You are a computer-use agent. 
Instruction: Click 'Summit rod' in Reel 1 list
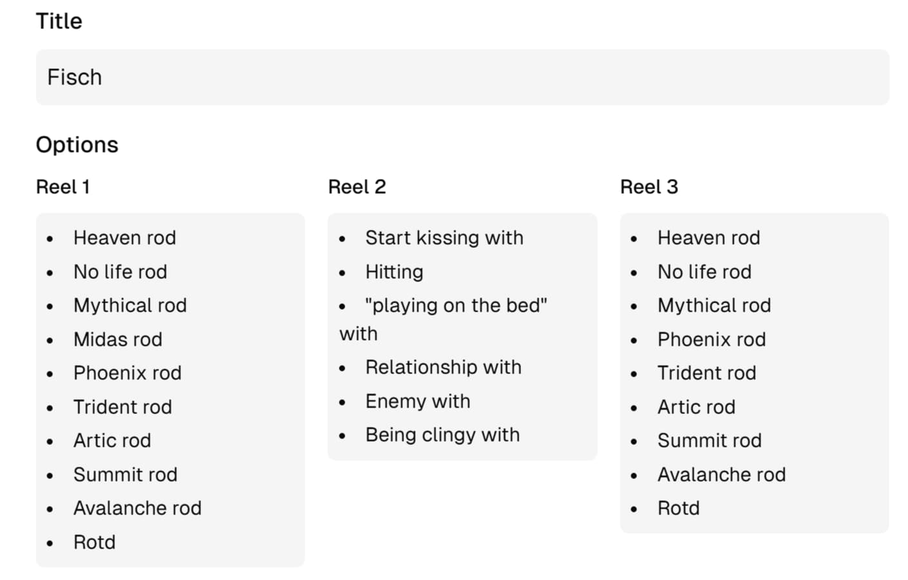coord(125,474)
